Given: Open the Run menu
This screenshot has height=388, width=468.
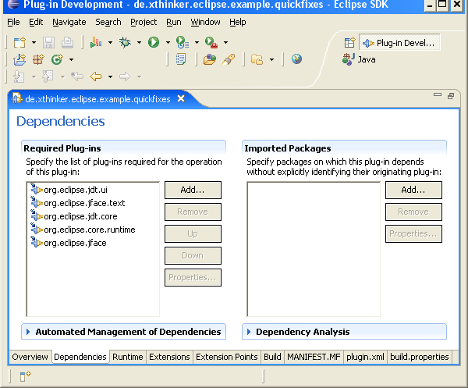Looking at the screenshot, I should [174, 22].
